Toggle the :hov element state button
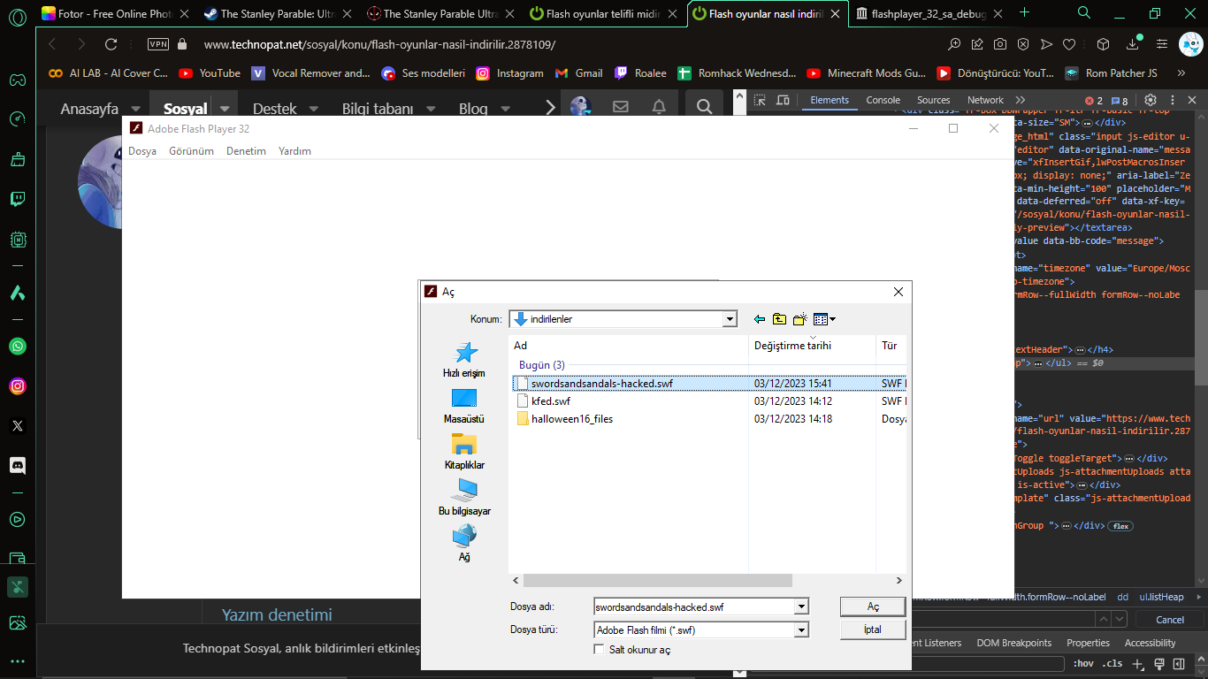 pyautogui.click(x=1083, y=664)
